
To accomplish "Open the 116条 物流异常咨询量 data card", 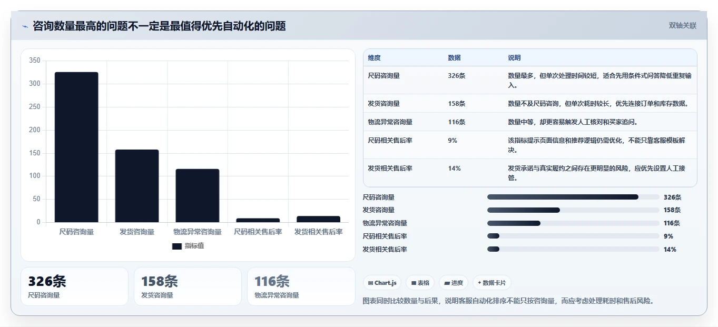I will [301, 286].
